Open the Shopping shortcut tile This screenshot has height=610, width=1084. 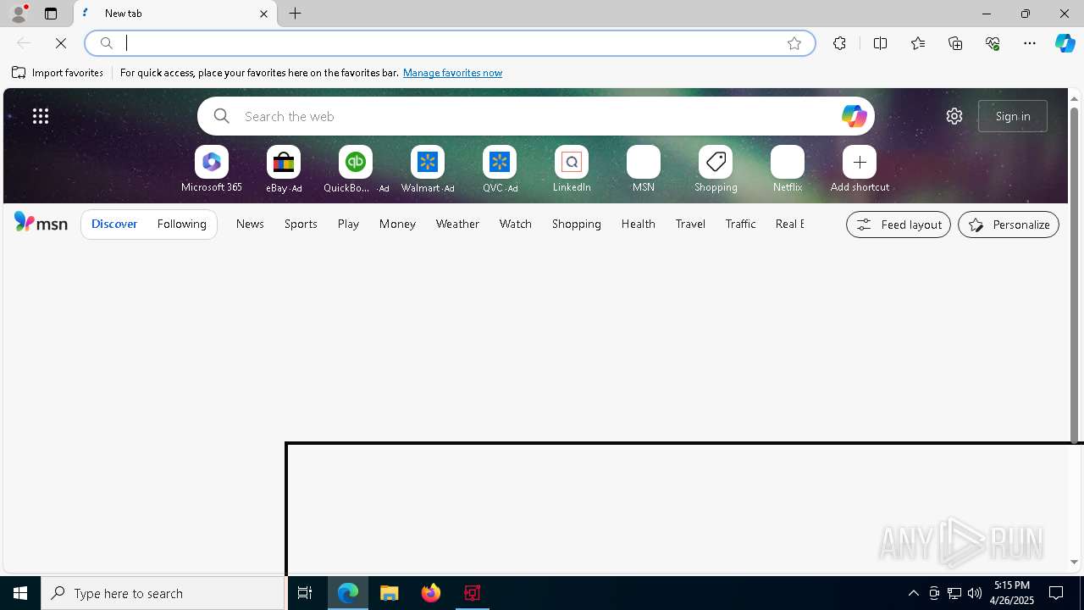click(x=716, y=169)
